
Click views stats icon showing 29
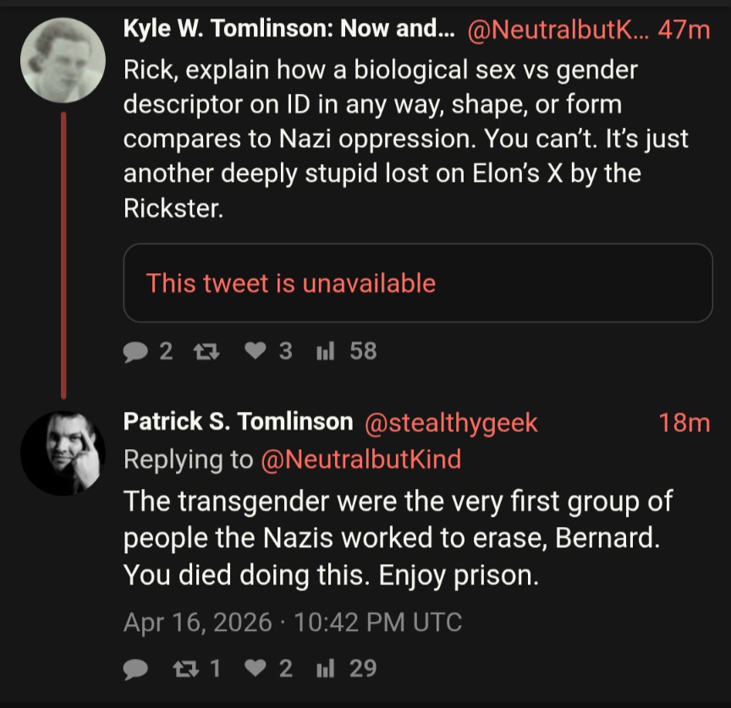pyautogui.click(x=326, y=668)
